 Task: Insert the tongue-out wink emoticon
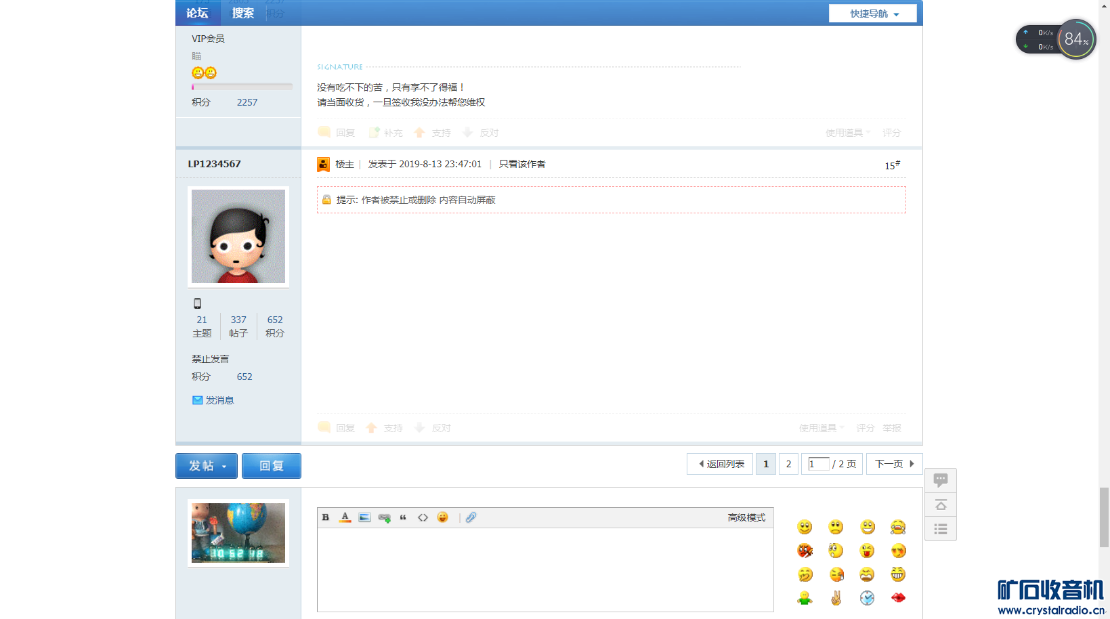pos(867,551)
